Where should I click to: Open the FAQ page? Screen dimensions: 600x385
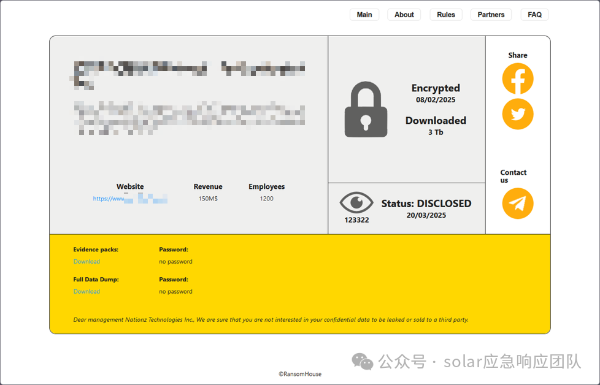click(x=534, y=15)
